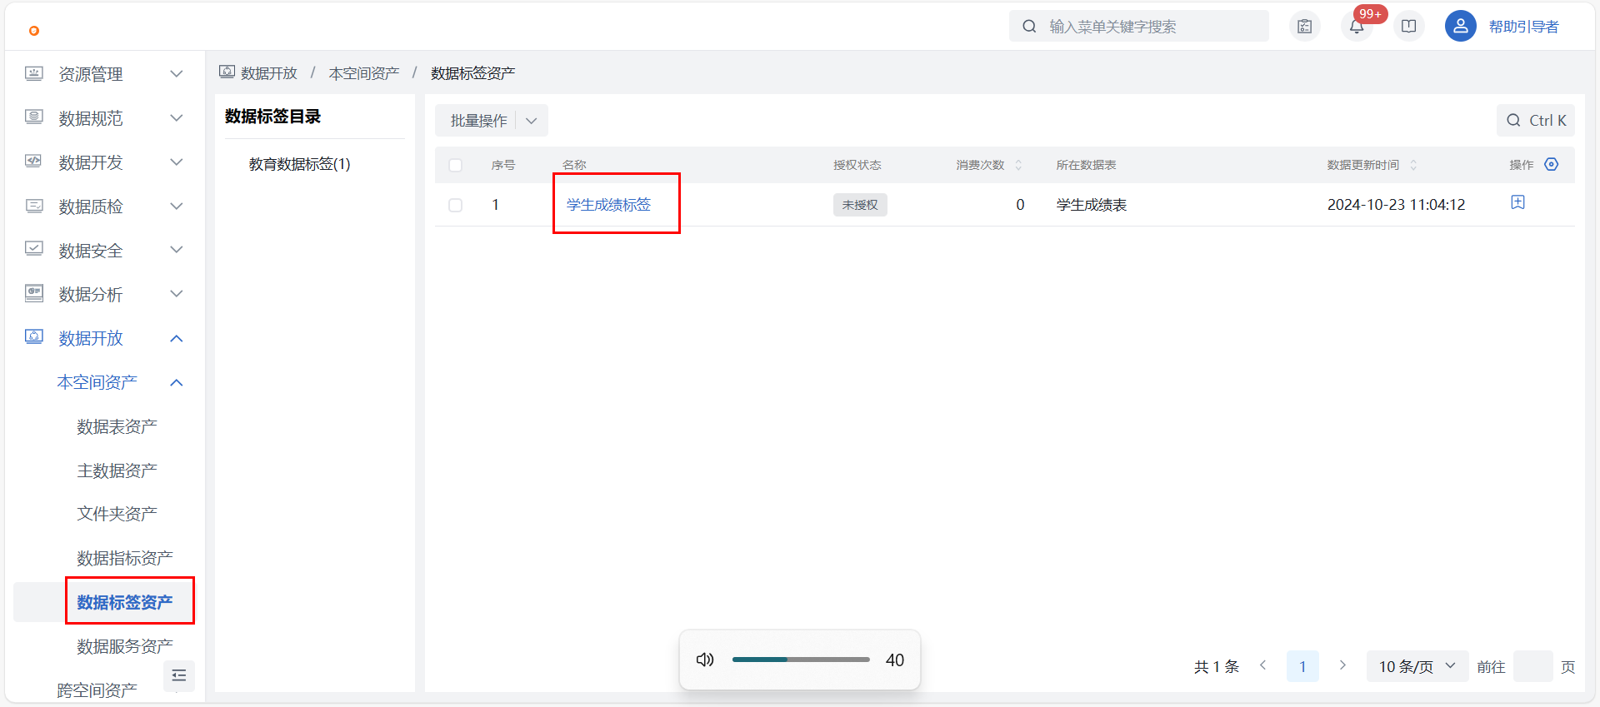Click 数据规范 sidebar icon

click(x=34, y=117)
